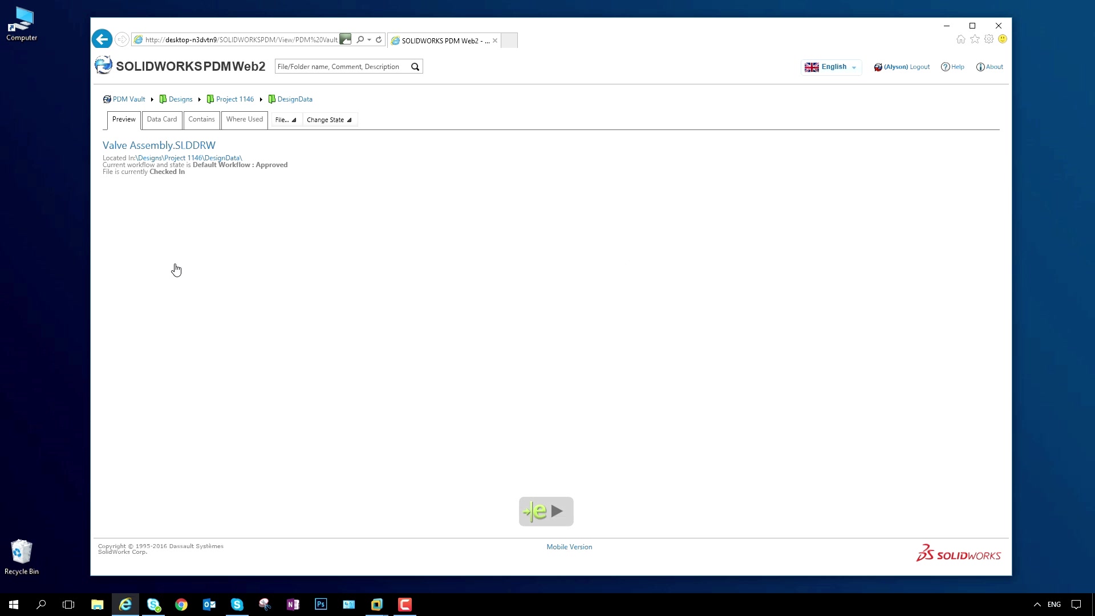Switch to the Data Card tab
The image size is (1095, 616).
pyautogui.click(x=162, y=119)
